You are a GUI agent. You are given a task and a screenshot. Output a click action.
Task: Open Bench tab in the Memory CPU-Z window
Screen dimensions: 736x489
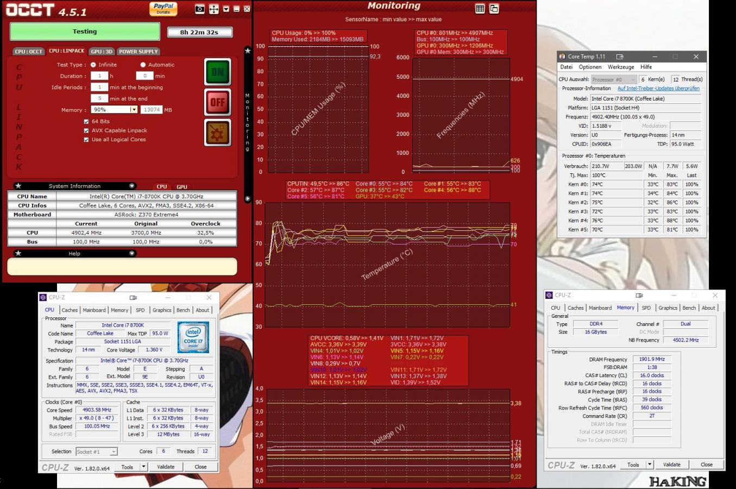[689, 308]
